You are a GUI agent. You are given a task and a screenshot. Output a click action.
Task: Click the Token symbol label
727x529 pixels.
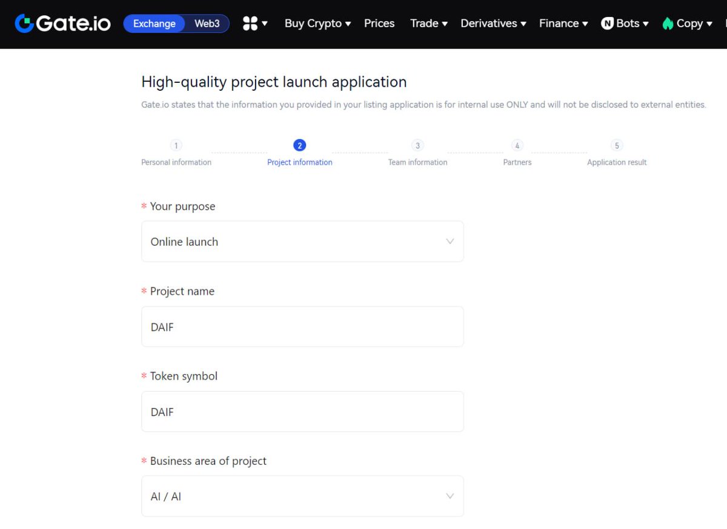(x=184, y=376)
